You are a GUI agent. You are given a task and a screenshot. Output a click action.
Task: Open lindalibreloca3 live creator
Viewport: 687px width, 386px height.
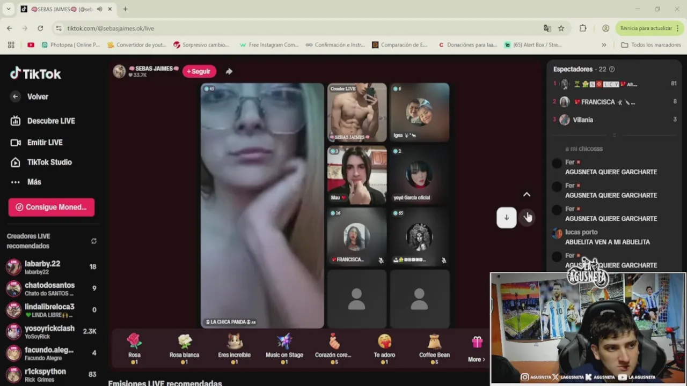click(52, 310)
